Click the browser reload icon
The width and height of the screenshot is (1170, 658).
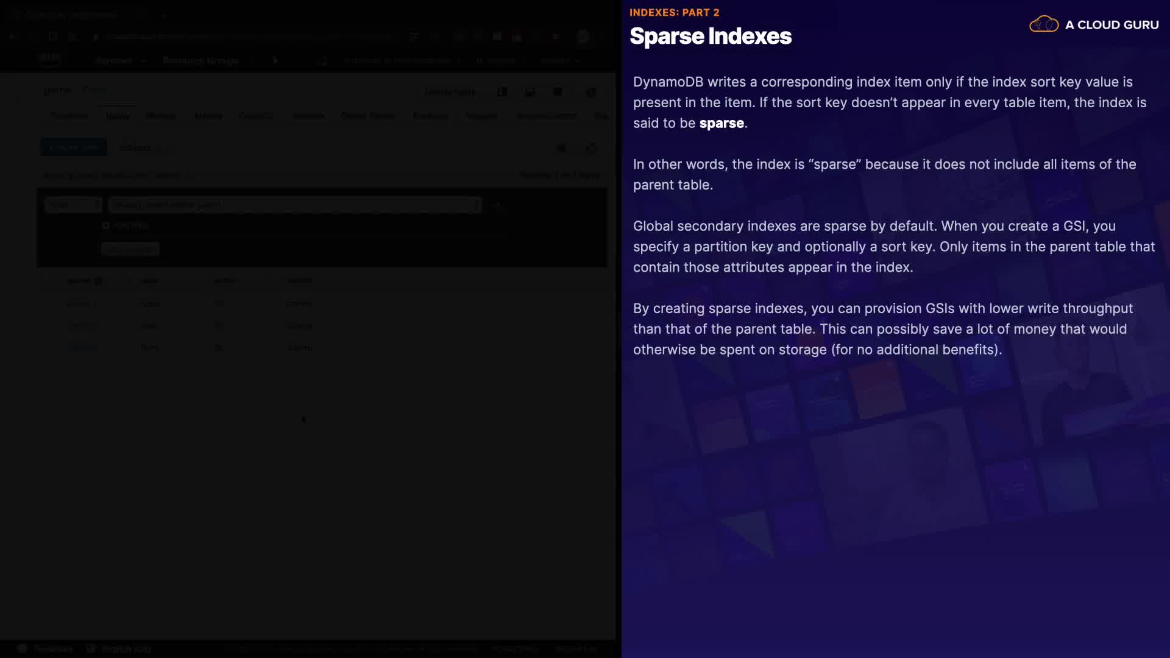pos(53,37)
